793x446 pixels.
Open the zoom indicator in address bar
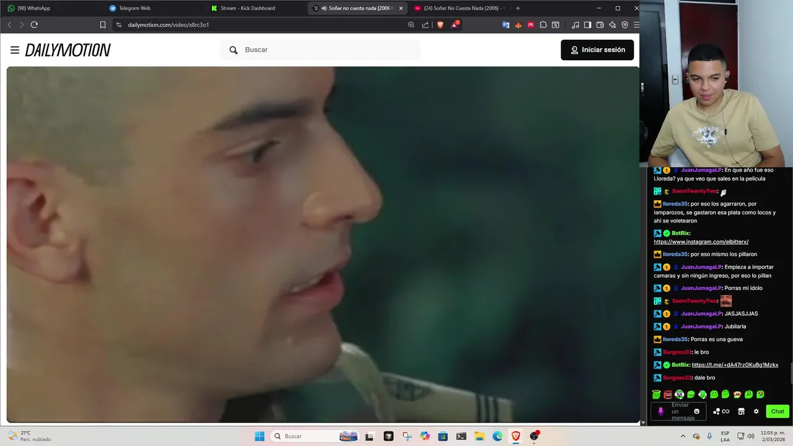(411, 25)
